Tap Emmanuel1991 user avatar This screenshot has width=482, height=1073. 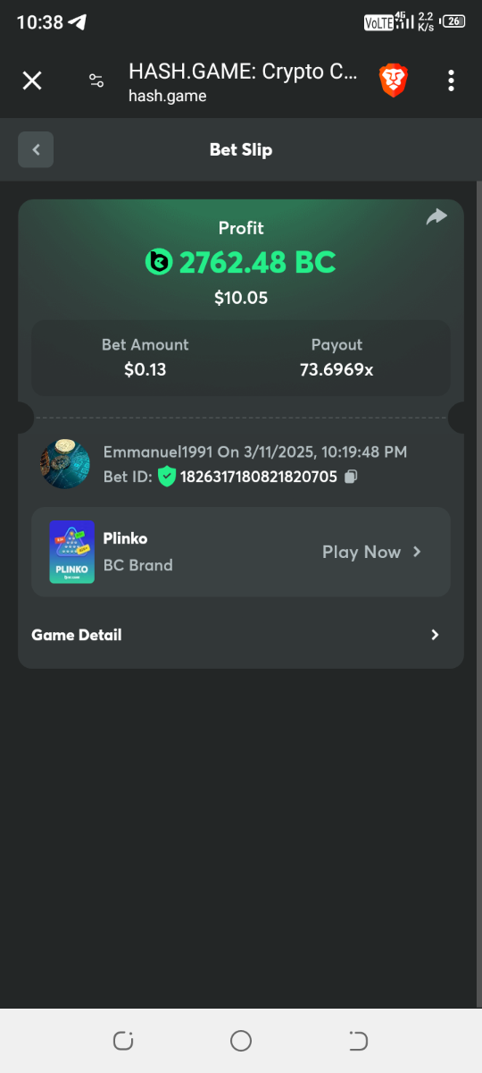pos(65,464)
